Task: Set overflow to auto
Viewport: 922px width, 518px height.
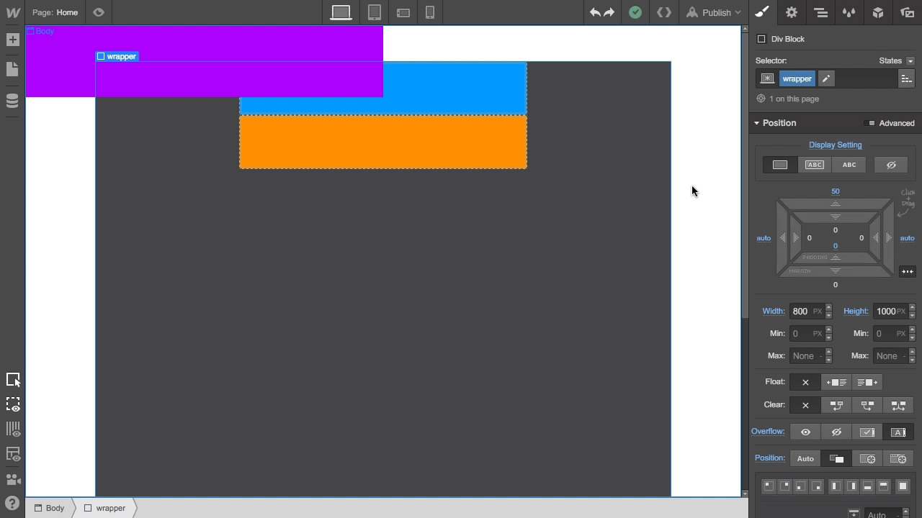Action: pos(898,432)
